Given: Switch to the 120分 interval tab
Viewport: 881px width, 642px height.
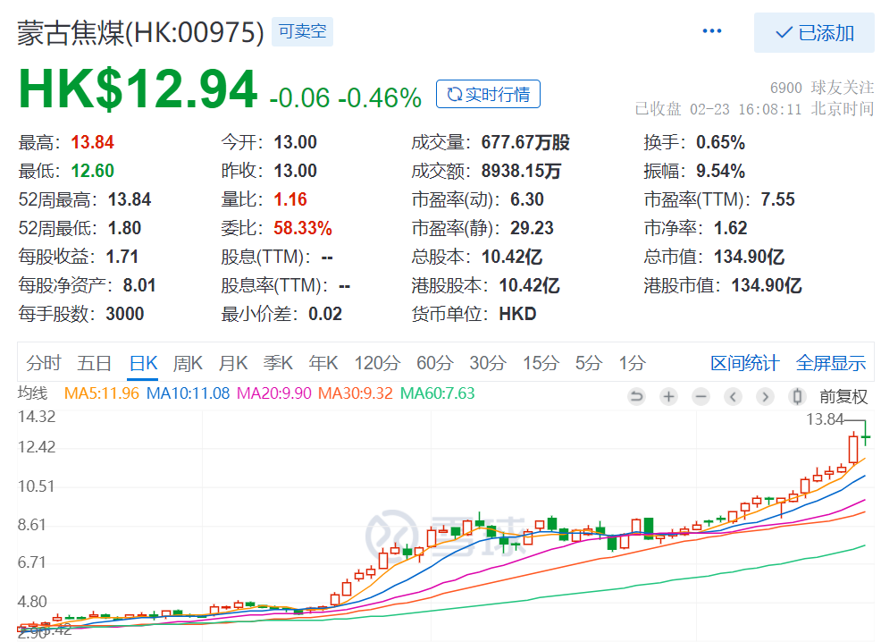Looking at the screenshot, I should [377, 363].
